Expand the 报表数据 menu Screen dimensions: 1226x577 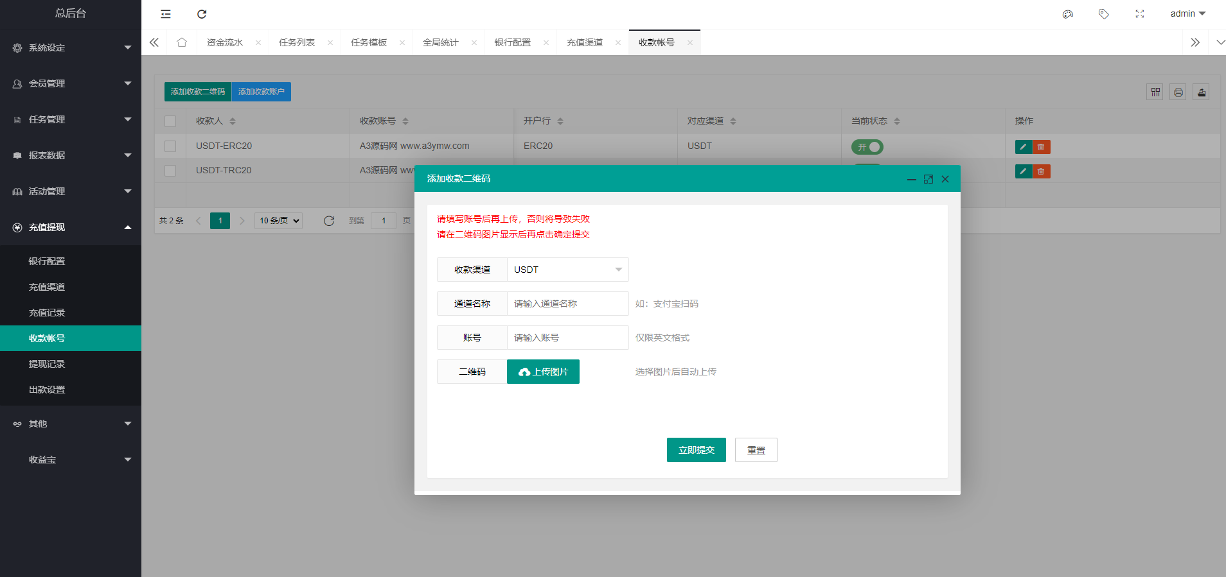[x=71, y=155]
